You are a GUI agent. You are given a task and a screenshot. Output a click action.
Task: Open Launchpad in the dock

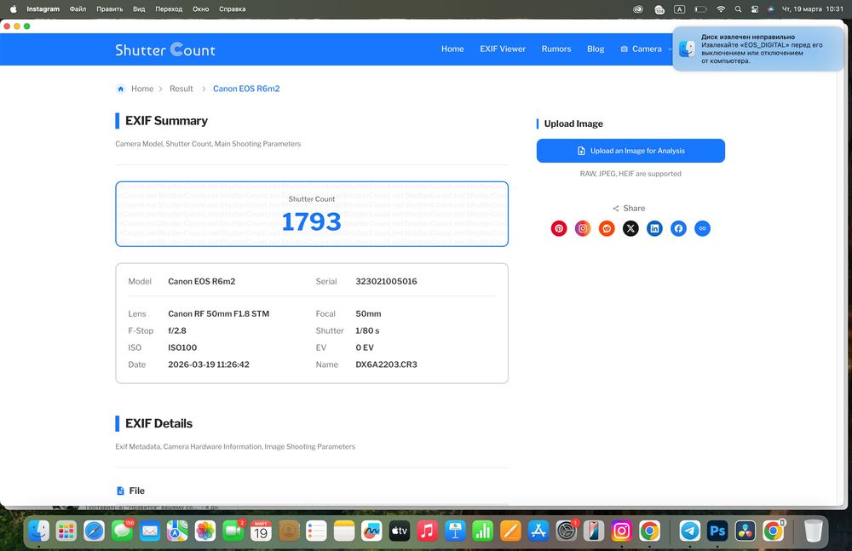pos(66,531)
